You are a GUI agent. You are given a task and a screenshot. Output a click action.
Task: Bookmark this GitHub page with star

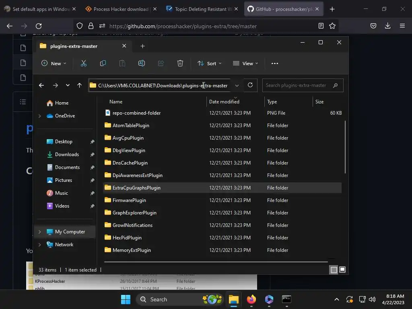click(x=332, y=26)
